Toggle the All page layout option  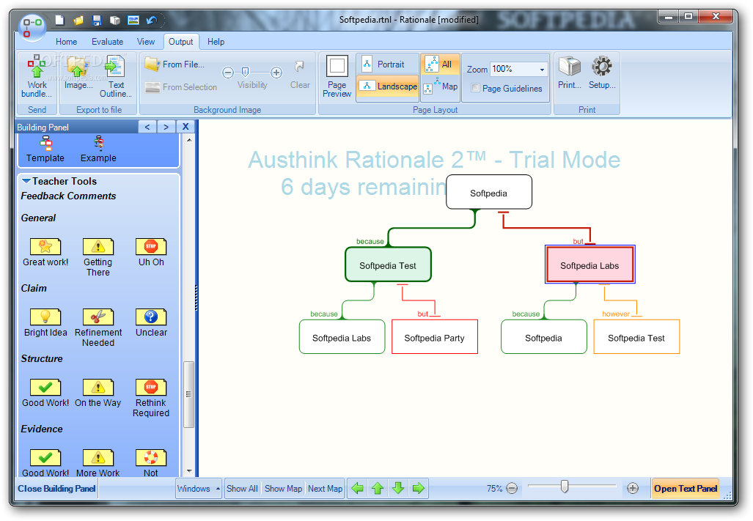coord(440,64)
